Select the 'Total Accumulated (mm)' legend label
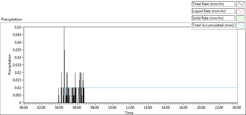246x115 pixels. pyautogui.click(x=213, y=25)
